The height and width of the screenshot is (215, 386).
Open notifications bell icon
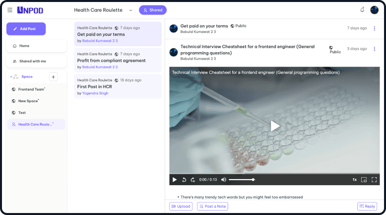tap(362, 10)
